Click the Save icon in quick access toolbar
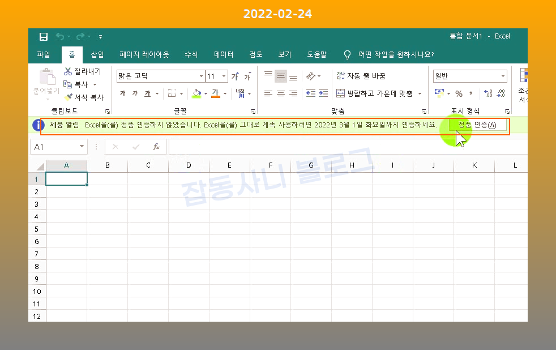This screenshot has width=556, height=350. (44, 36)
